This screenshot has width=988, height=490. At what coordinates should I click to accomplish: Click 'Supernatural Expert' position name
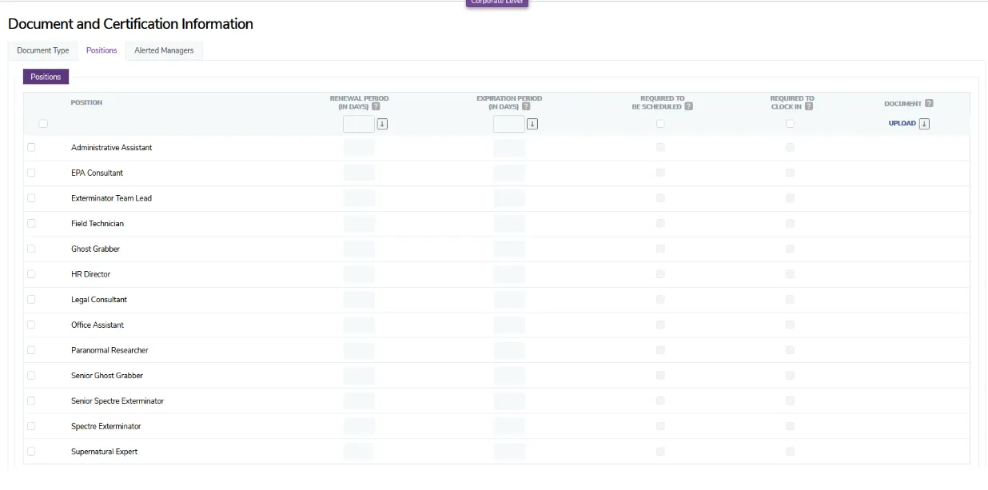(x=104, y=452)
